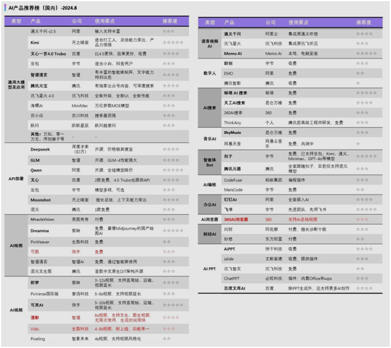
Task: Click the 'Kimi' product name
Action: click(x=35, y=43)
